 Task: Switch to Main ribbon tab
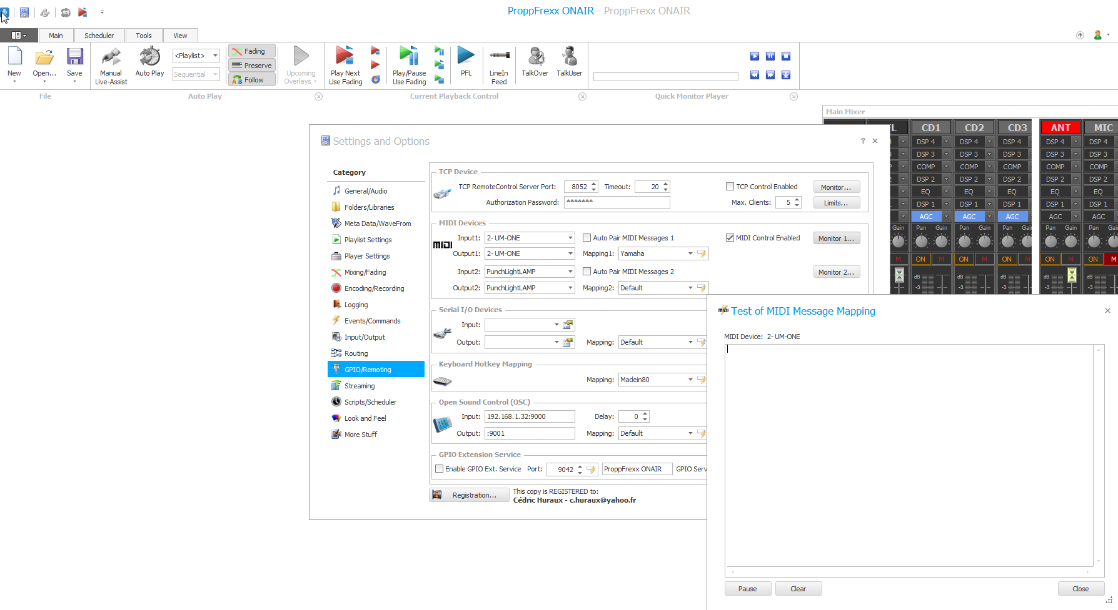56,36
